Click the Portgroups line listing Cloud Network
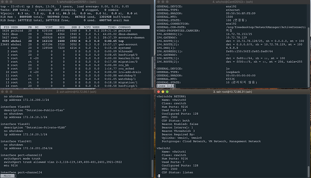311x178 pixels. (x=211, y=141)
